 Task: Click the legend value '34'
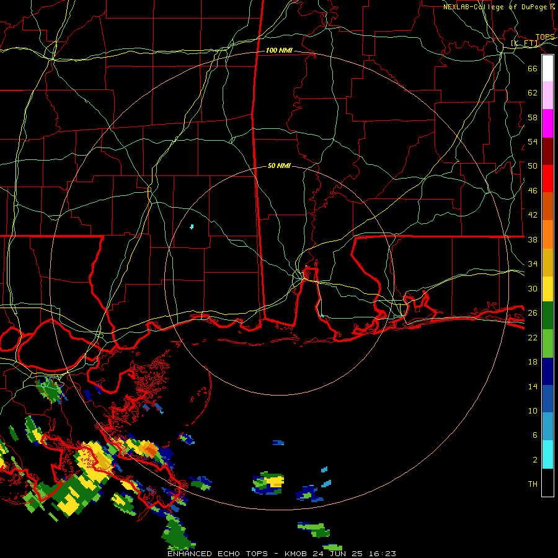pos(533,264)
